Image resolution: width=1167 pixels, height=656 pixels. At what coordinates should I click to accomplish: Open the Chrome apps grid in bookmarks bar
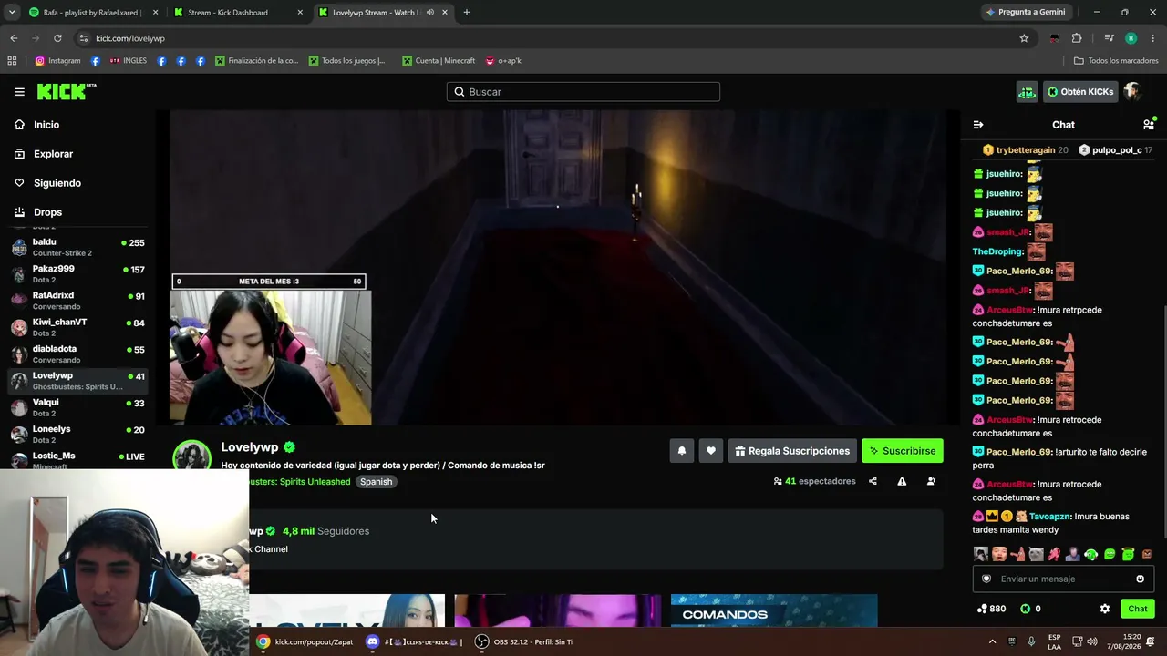(12, 61)
